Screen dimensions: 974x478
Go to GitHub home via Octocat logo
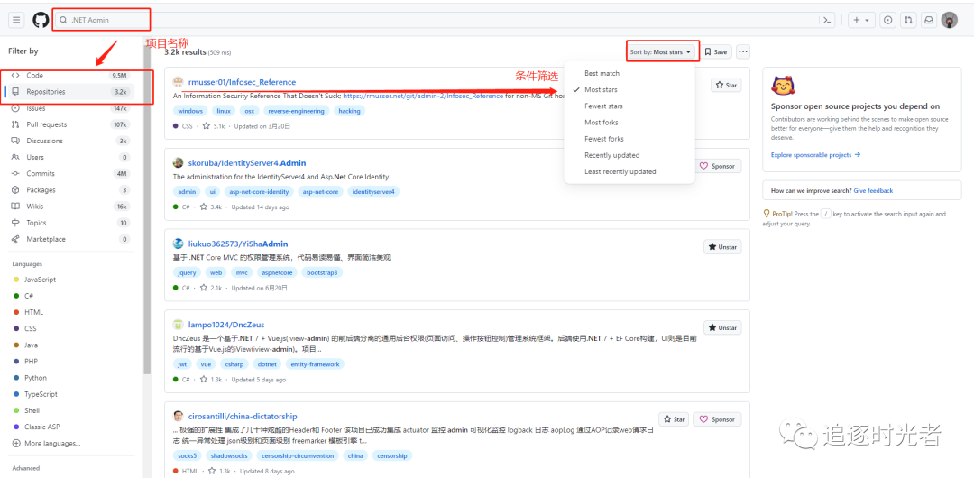pos(41,20)
